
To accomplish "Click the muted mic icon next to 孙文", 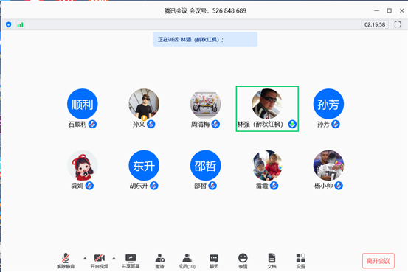I will tap(151, 124).
